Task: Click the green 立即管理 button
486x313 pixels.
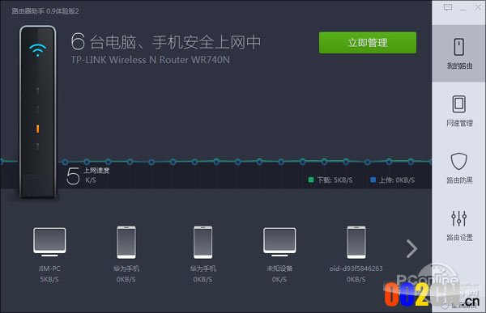Action: [368, 42]
